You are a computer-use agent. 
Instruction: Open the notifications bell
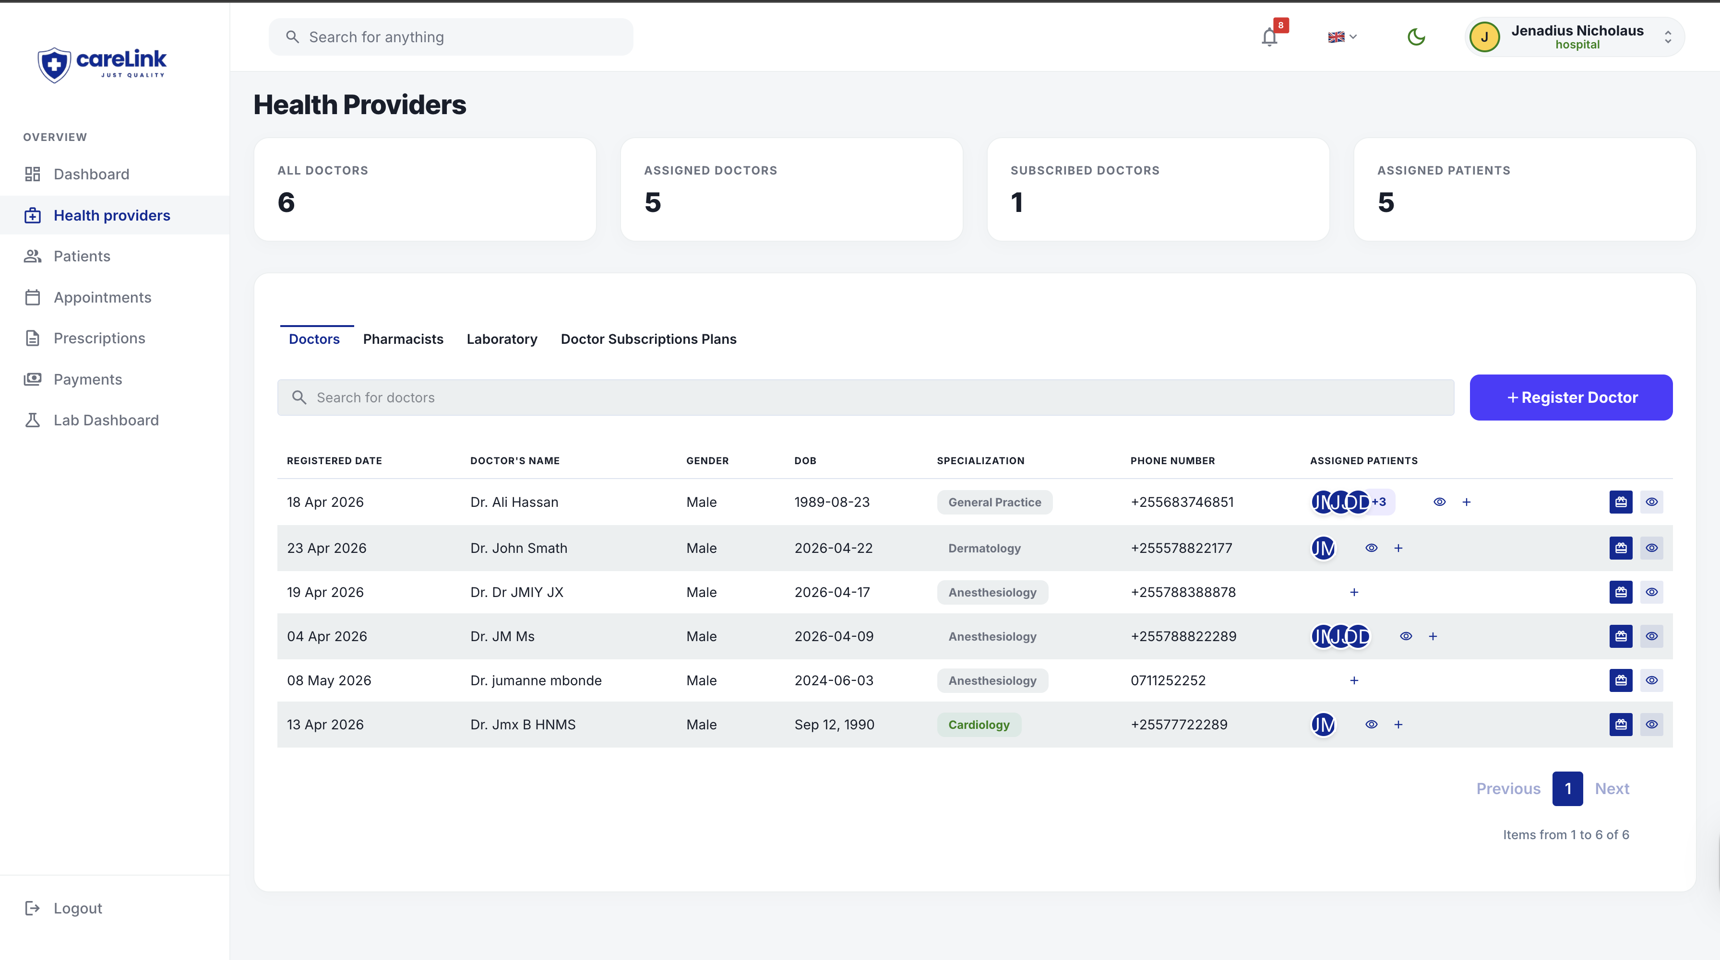point(1270,37)
